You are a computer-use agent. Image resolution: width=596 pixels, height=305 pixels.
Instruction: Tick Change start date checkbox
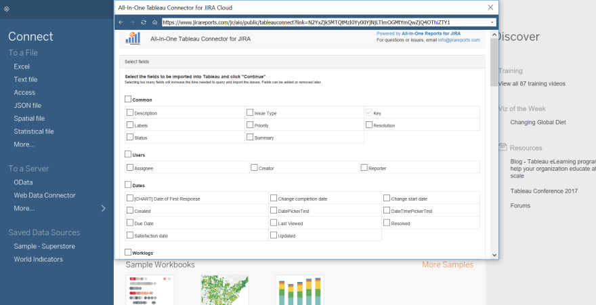point(387,198)
